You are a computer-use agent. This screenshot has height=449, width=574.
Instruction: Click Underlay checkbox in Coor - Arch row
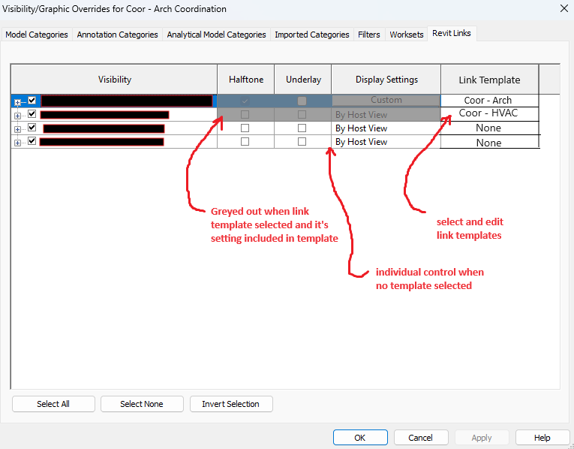coord(302,101)
